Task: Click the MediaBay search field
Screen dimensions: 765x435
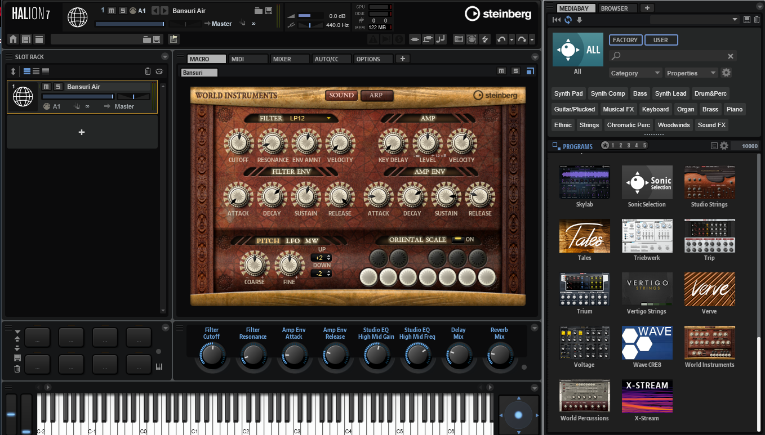Action: click(x=673, y=56)
